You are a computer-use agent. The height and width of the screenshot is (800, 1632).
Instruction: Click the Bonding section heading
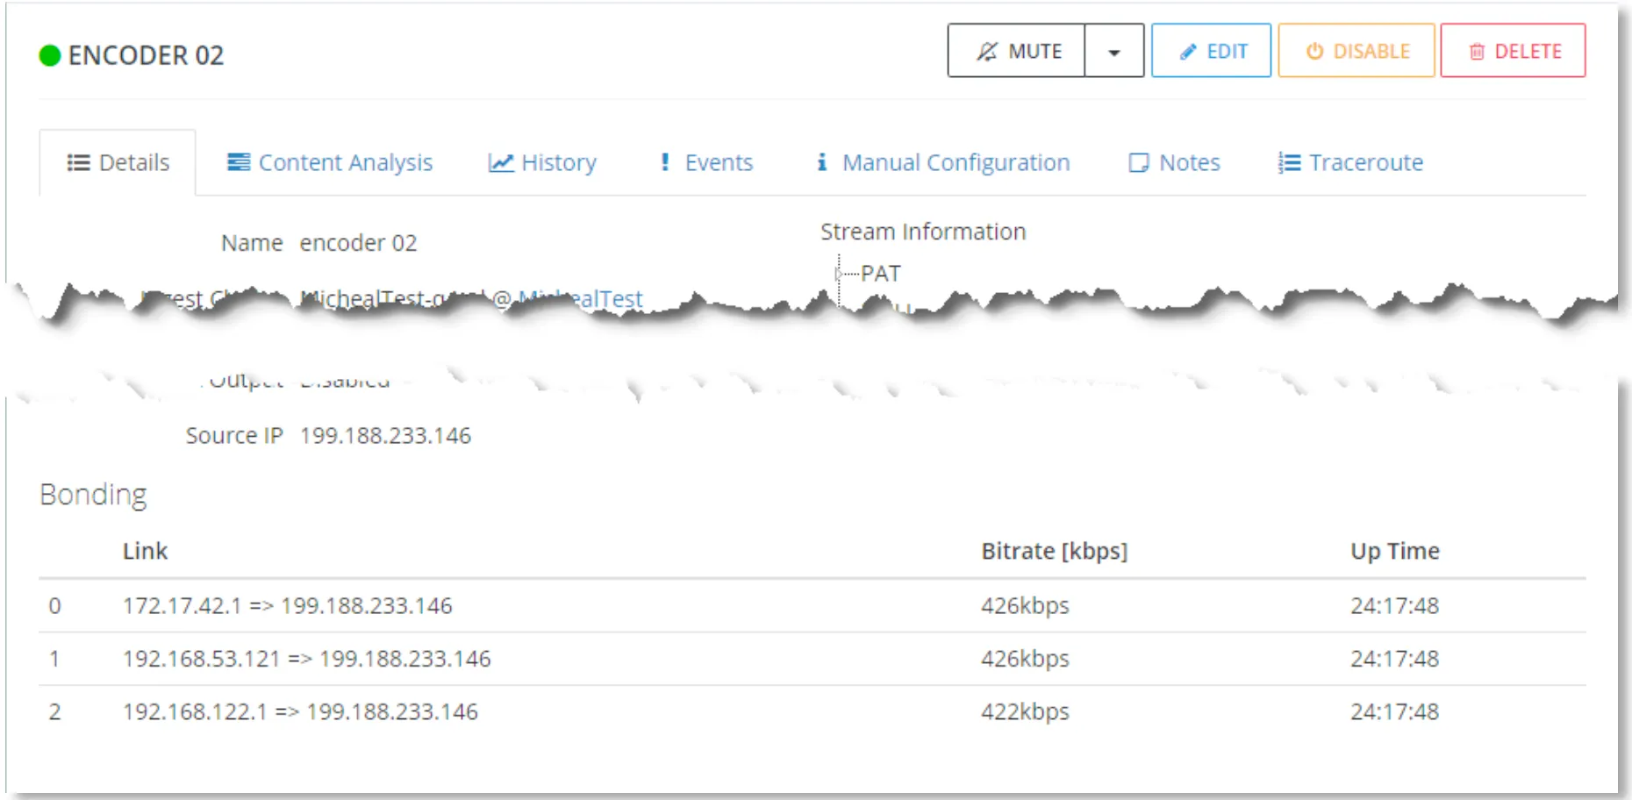[x=93, y=495]
